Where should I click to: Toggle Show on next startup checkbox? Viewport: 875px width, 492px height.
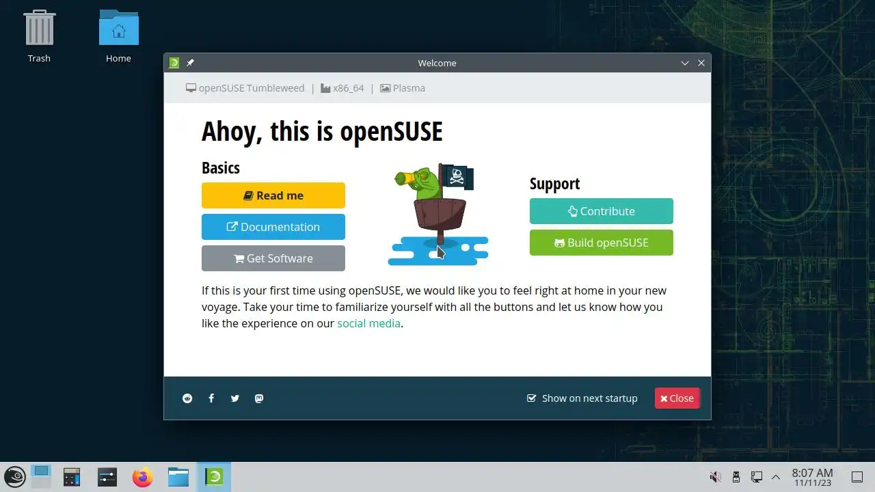click(531, 398)
